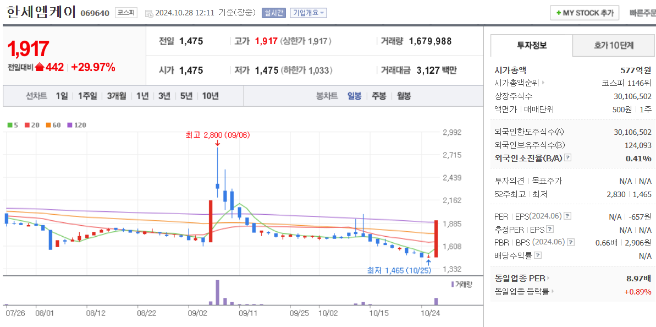Click the 코스피 market label
The height and width of the screenshot is (327, 656).
pos(126,13)
